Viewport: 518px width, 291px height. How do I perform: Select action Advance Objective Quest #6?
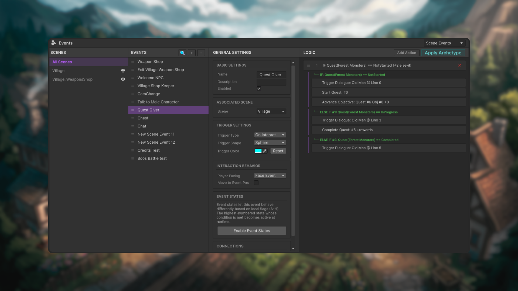click(388, 102)
